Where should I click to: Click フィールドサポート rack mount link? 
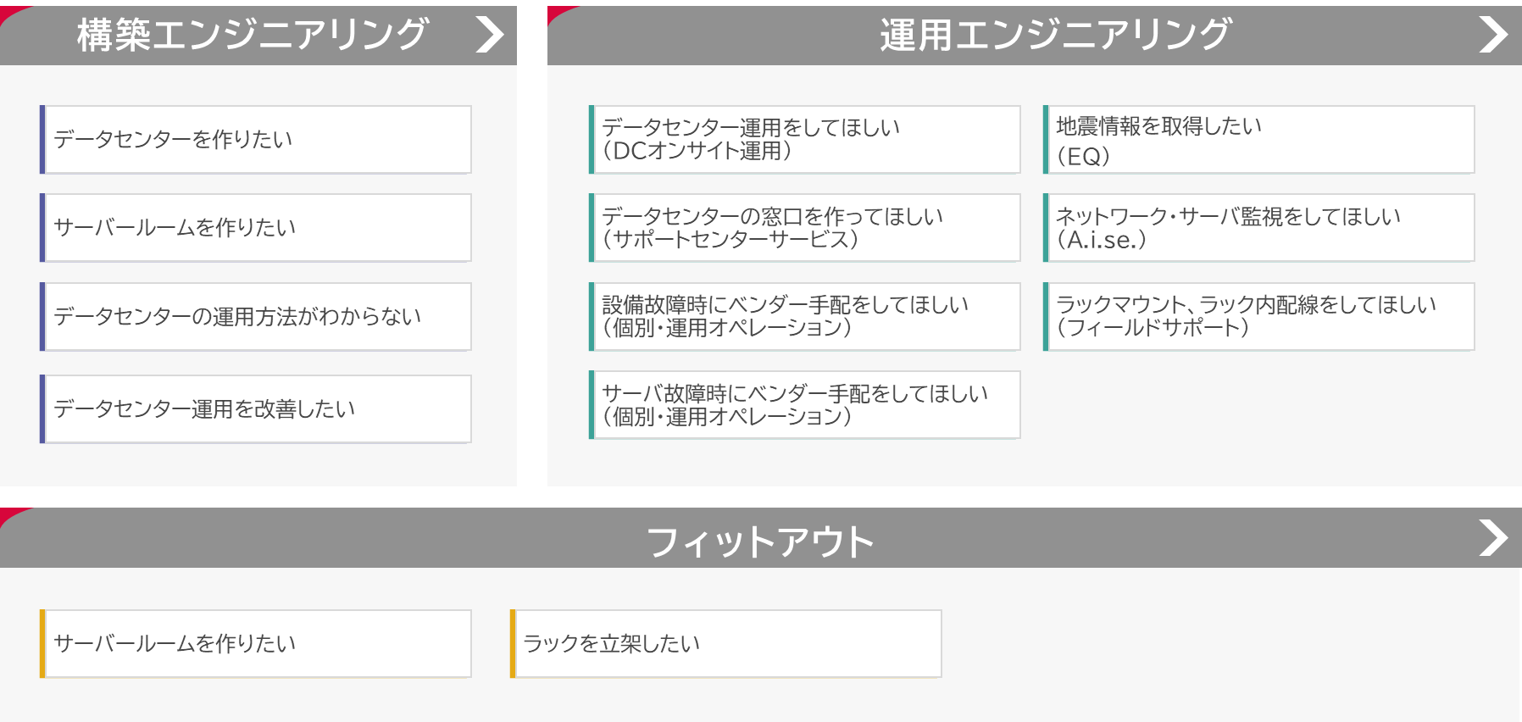(x=1259, y=317)
